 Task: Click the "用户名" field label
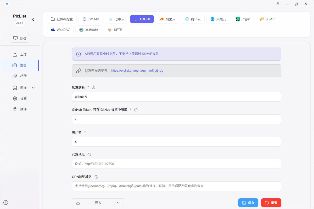pyautogui.click(x=77, y=132)
